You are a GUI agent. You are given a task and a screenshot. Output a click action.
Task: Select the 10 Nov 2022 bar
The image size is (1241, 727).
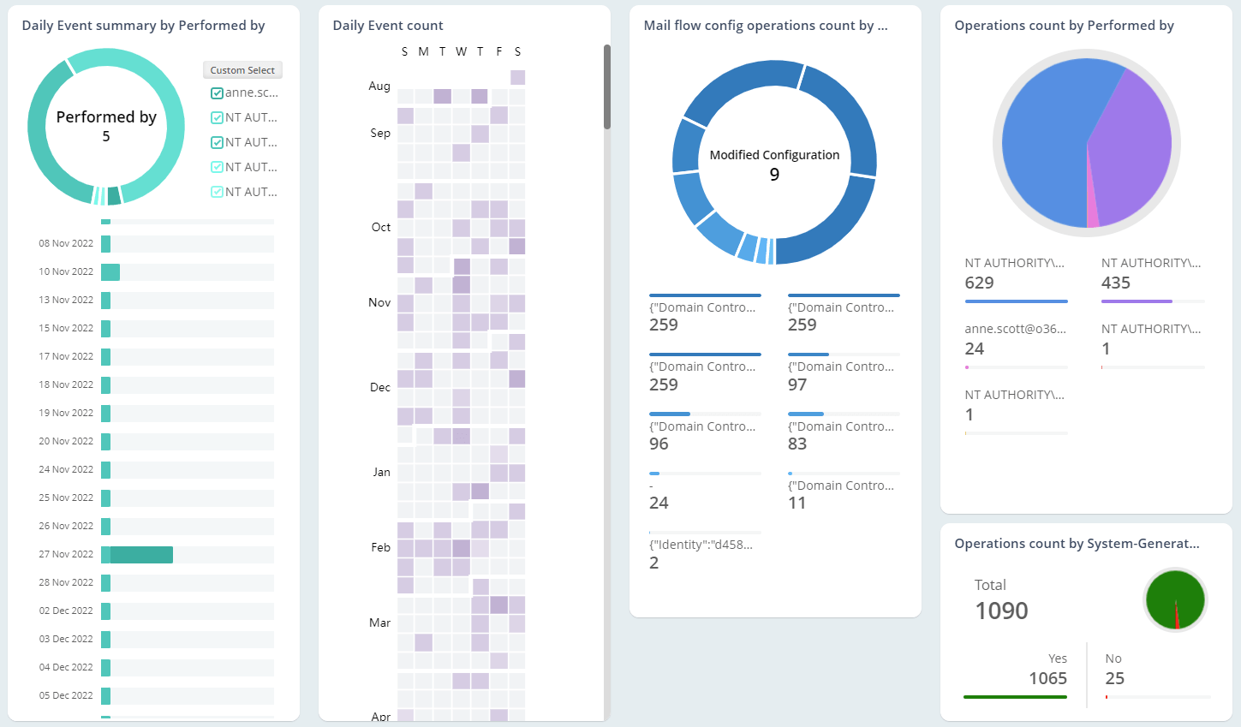click(110, 272)
